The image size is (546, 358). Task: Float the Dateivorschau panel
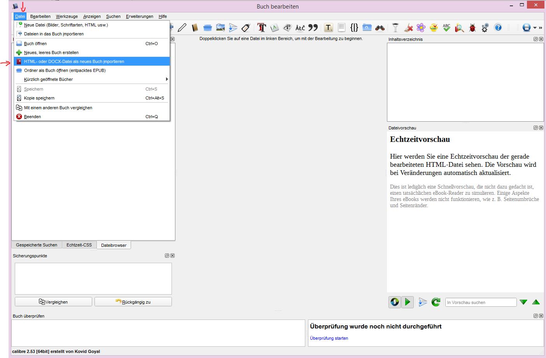tap(535, 128)
